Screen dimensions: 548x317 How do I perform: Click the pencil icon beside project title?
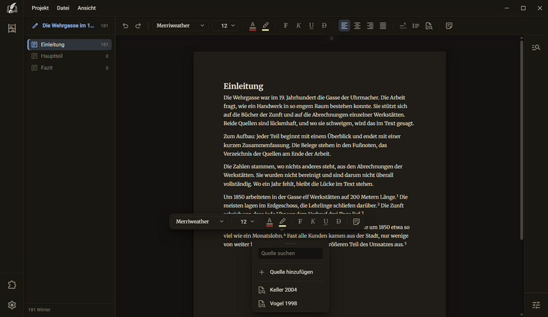click(x=35, y=26)
